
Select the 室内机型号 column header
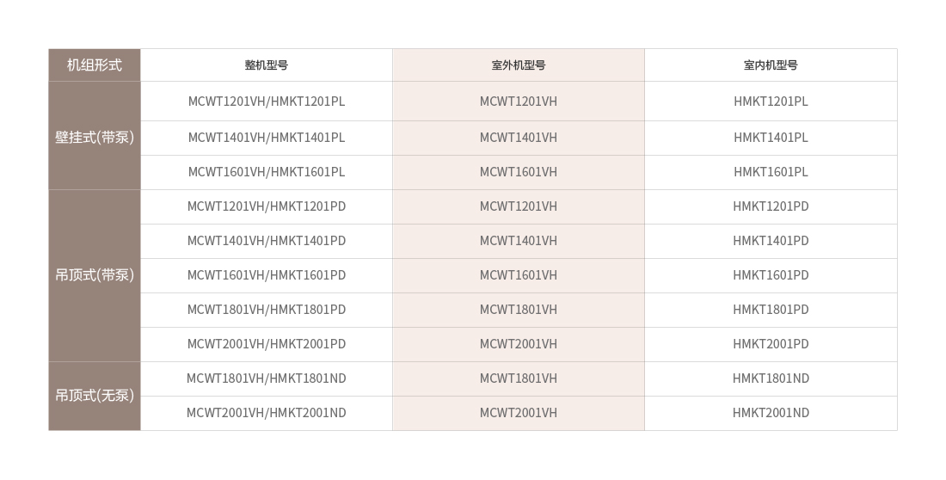(x=771, y=65)
